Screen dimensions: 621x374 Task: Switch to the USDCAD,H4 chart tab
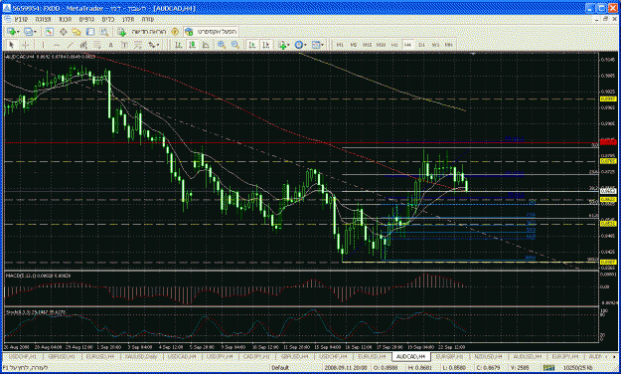[182, 357]
